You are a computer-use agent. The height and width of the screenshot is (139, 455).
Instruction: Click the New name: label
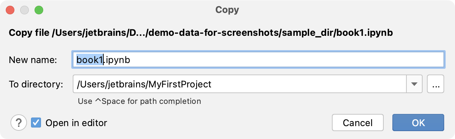coord(33,60)
